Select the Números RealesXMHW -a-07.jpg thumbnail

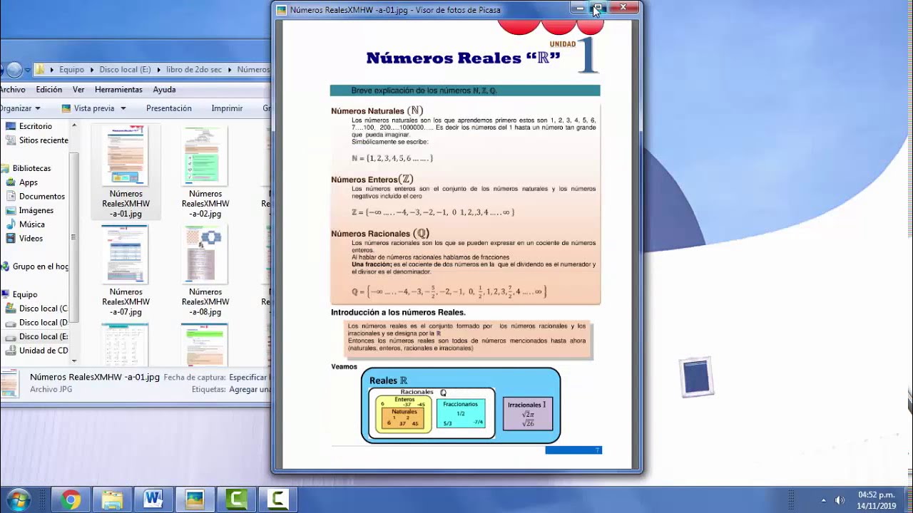[x=126, y=254]
